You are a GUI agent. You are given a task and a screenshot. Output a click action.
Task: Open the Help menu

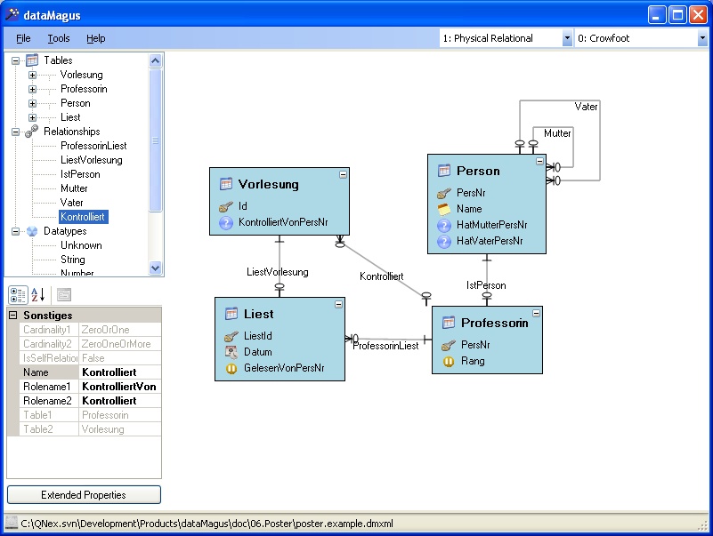pyautogui.click(x=95, y=38)
